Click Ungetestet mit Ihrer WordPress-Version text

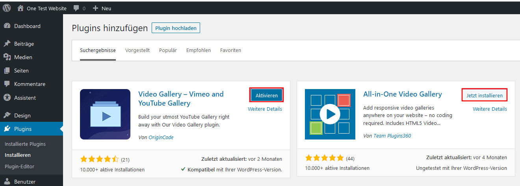coord(461,168)
